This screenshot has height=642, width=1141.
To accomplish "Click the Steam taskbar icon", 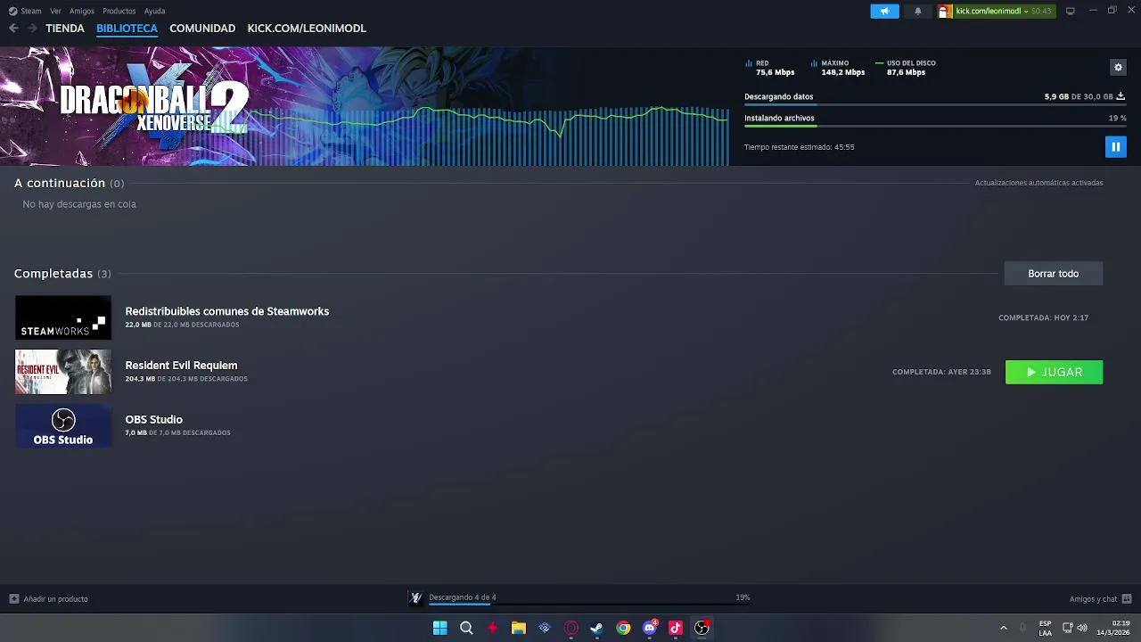I will [x=597, y=628].
